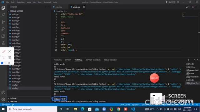Open the Run button dropdown arrow
This screenshot has height=112, width=200.
coord(190,7)
